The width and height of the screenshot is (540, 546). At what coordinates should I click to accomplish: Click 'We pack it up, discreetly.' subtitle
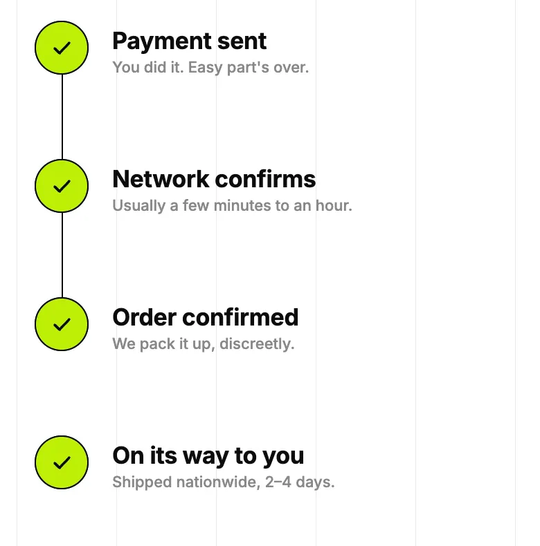point(204,344)
